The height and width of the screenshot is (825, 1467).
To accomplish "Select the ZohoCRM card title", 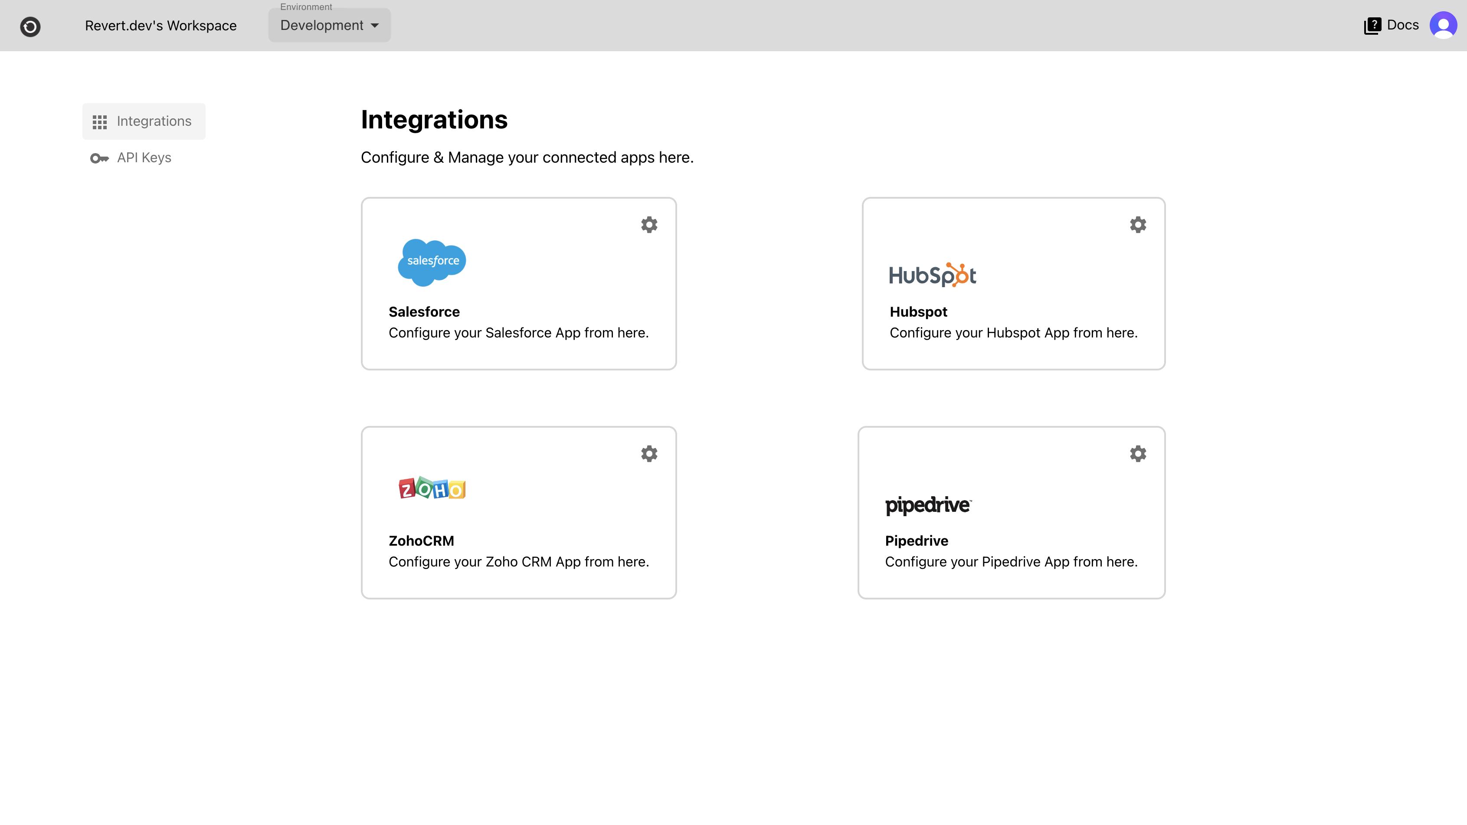I will click(421, 540).
